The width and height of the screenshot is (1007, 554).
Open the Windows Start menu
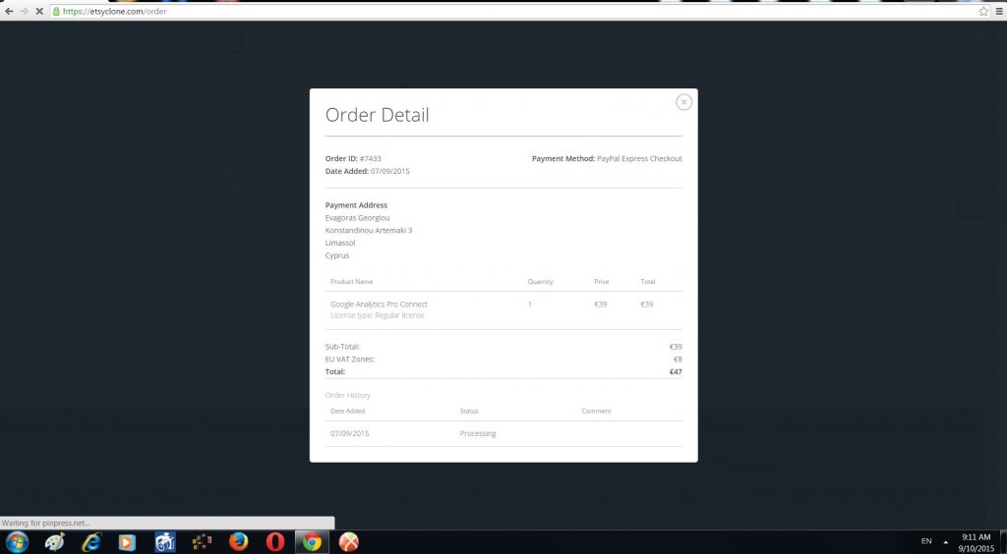click(x=17, y=542)
